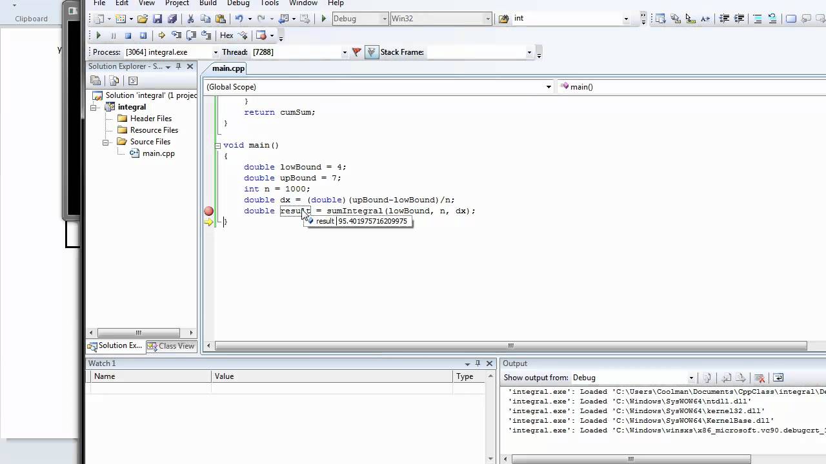Open the Show output from dropdown
Viewport: 826px width, 464px height.
click(690, 378)
